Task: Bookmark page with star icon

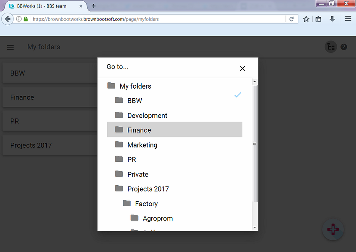Action: (x=306, y=19)
